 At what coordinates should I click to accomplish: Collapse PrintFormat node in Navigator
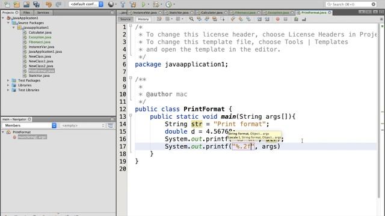pos(3,132)
